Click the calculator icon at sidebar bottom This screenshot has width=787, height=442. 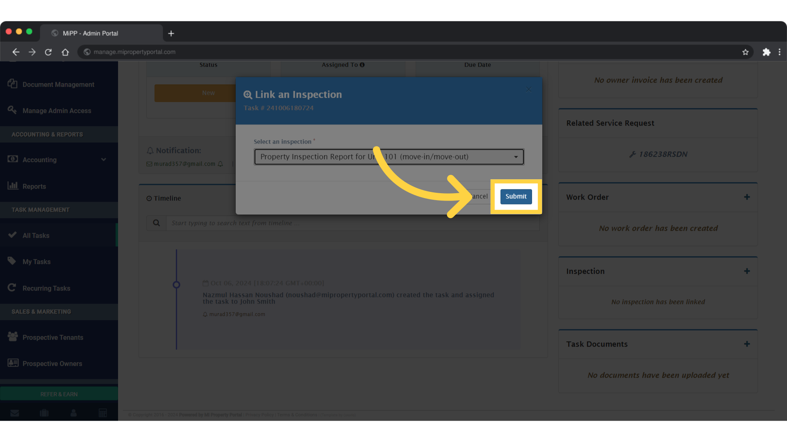coord(103,413)
